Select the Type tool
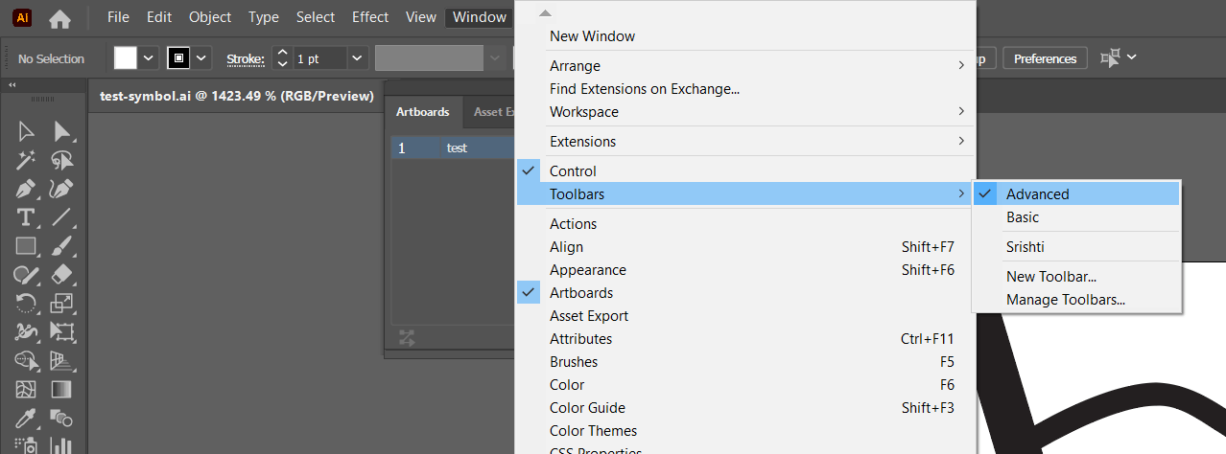1226x454 pixels. 26,217
